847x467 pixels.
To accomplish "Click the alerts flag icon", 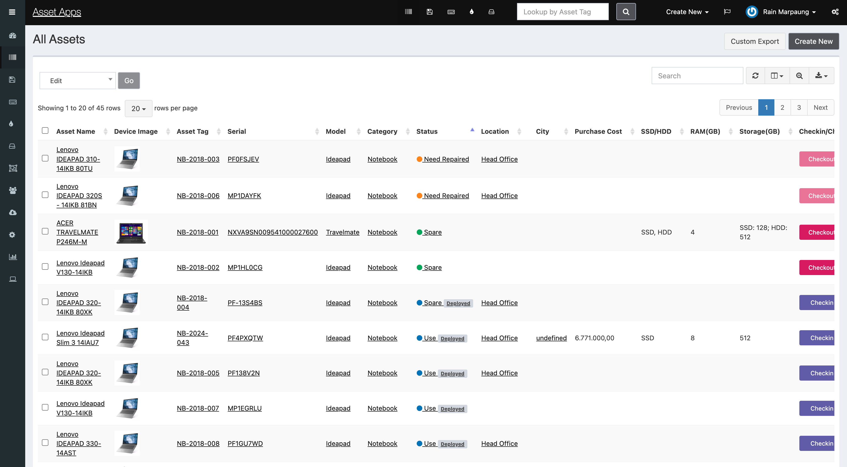I will (x=727, y=12).
